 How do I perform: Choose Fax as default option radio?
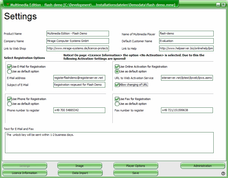pos(117,104)
